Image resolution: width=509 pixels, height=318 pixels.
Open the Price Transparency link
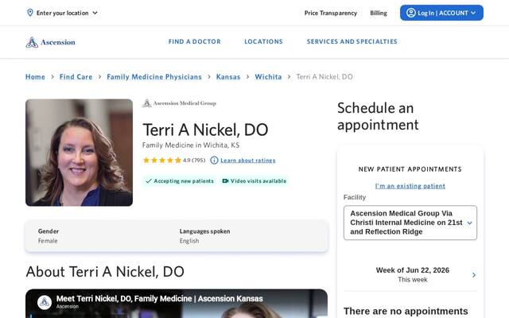tap(331, 13)
